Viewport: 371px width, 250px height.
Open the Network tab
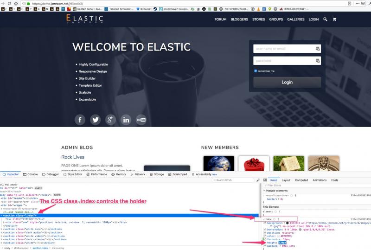138,174
